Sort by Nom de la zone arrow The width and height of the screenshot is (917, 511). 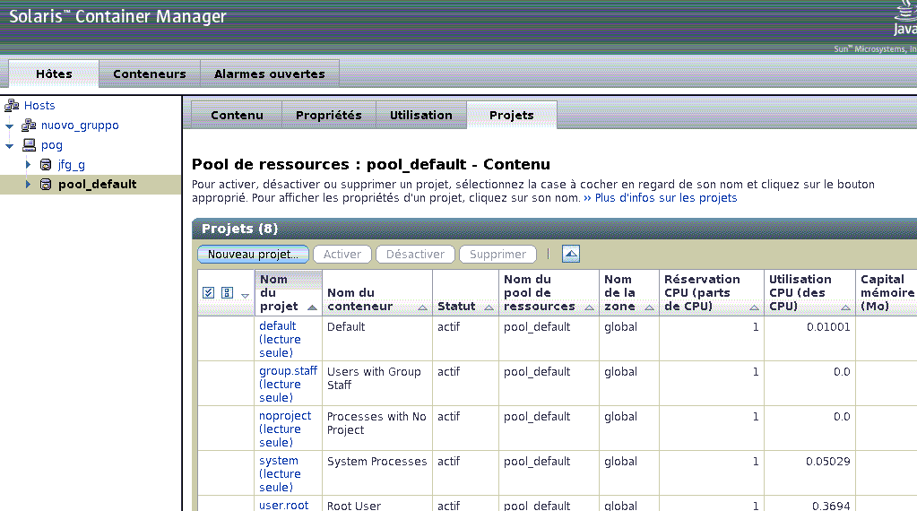[649, 307]
